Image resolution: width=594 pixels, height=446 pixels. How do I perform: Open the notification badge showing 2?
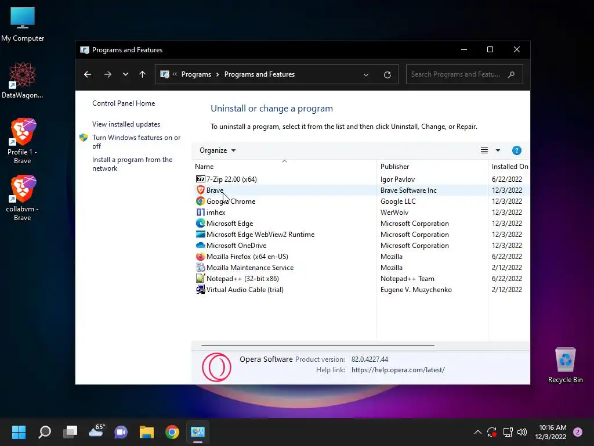click(x=578, y=432)
